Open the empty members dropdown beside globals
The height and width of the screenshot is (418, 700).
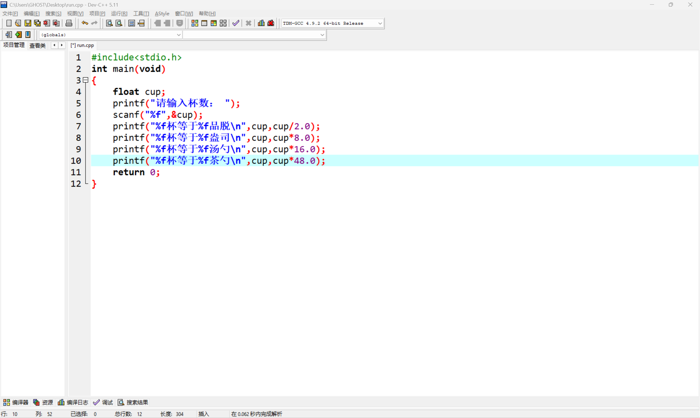coord(322,35)
